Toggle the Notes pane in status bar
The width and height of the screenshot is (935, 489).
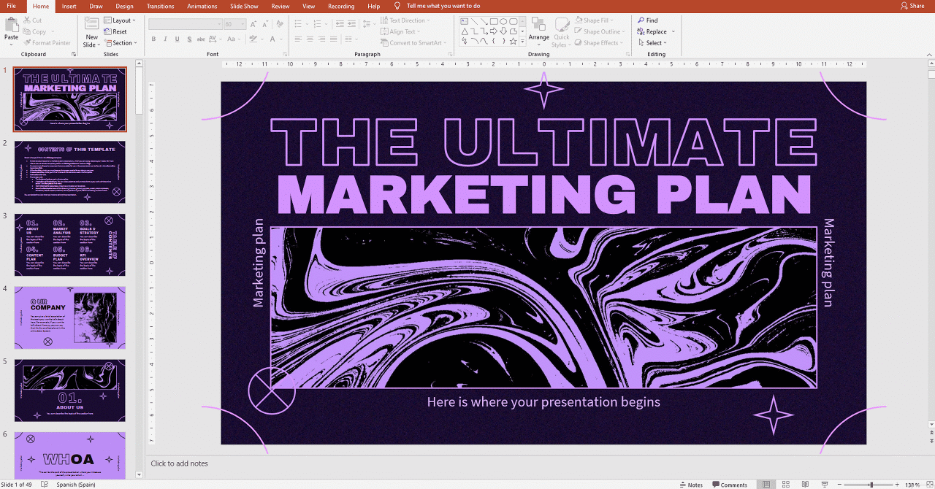pos(691,485)
